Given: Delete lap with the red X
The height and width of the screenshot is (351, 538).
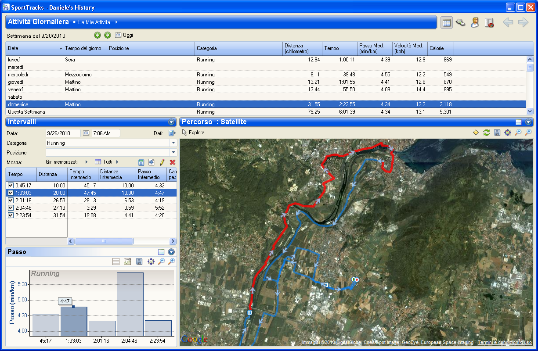Looking at the screenshot, I should 173,162.
